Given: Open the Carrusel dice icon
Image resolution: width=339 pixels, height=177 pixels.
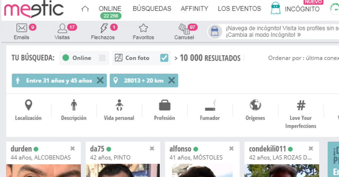Looking at the screenshot, I should coord(184,29).
